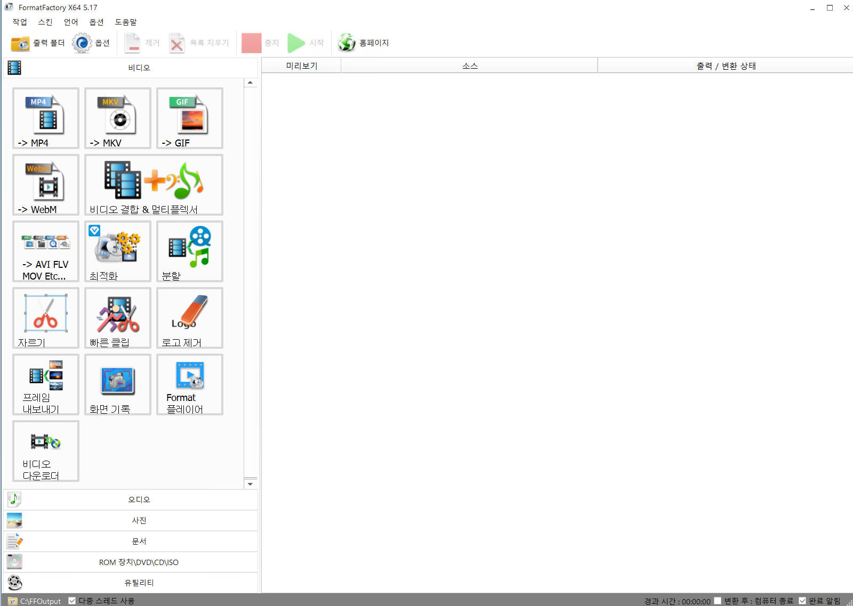Open the -> MKV conversion tool
The image size is (853, 606).
(118, 118)
